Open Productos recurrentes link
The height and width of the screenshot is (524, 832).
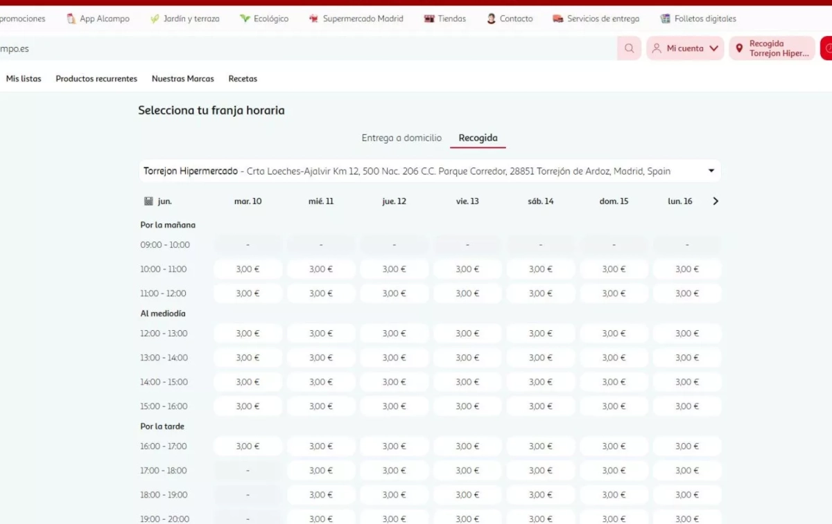pos(96,79)
